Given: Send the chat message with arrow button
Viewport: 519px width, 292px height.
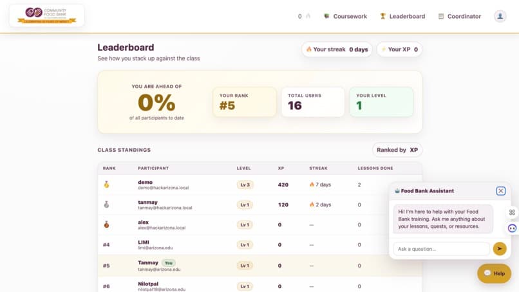Looking at the screenshot, I should click(x=500, y=249).
